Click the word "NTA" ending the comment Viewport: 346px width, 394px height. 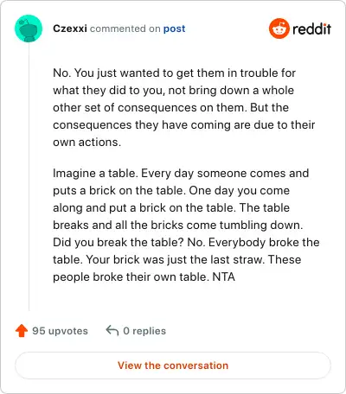(x=224, y=276)
